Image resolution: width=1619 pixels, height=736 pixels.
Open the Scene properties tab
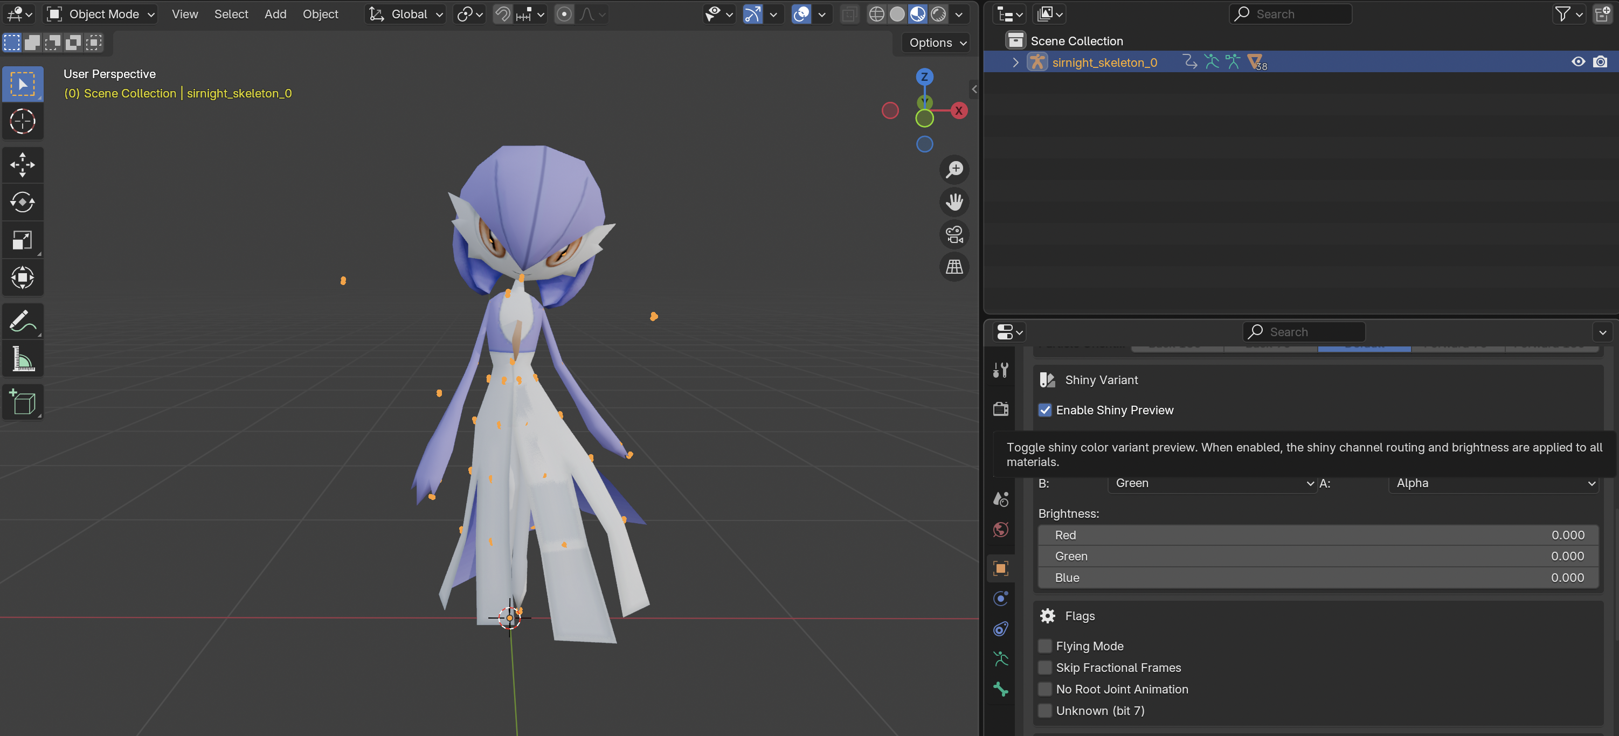1001,499
